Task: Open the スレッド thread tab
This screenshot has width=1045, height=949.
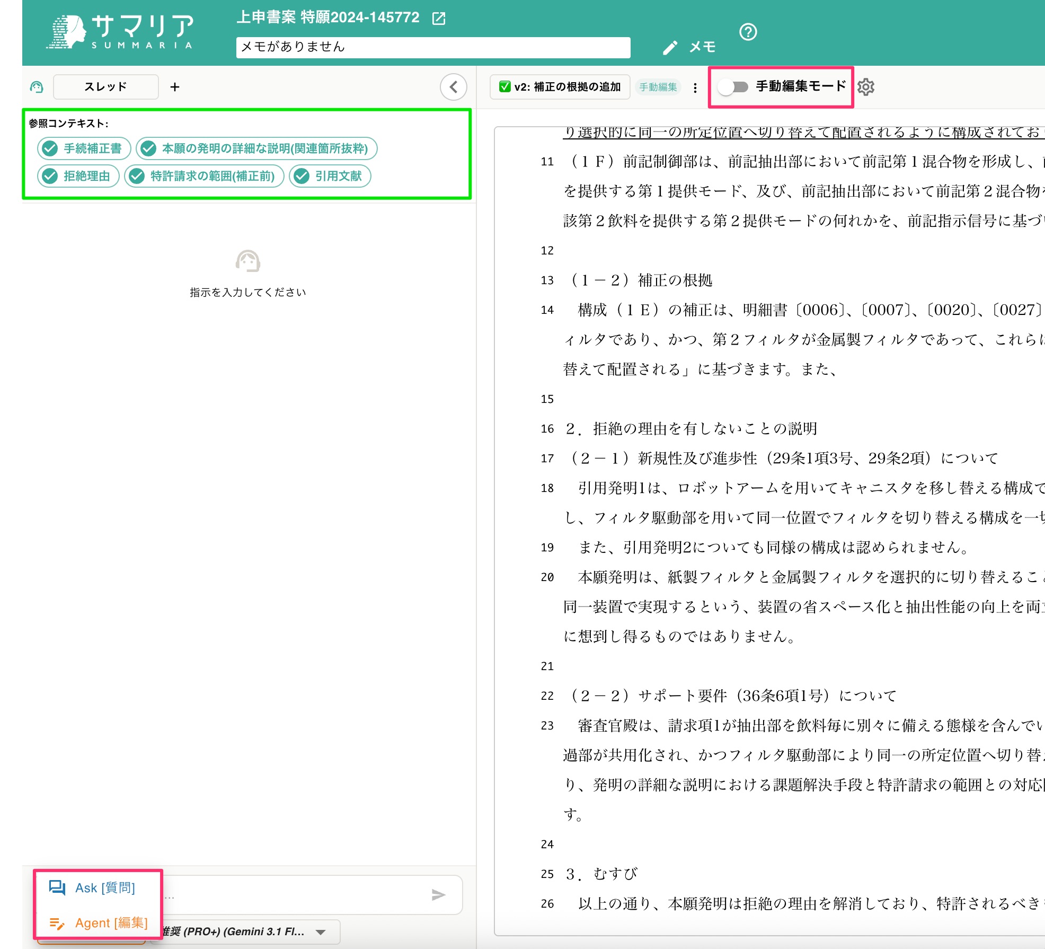Action: 105,87
